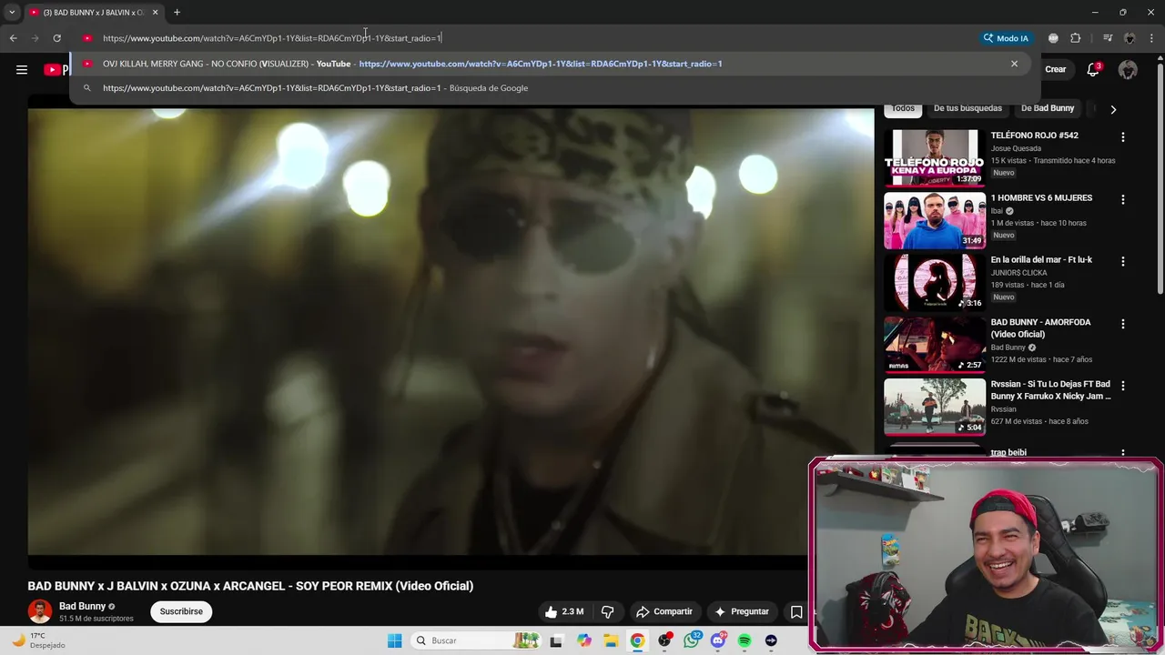Open WhatsApp from the taskbar
The image size is (1165, 655).
tap(692, 640)
